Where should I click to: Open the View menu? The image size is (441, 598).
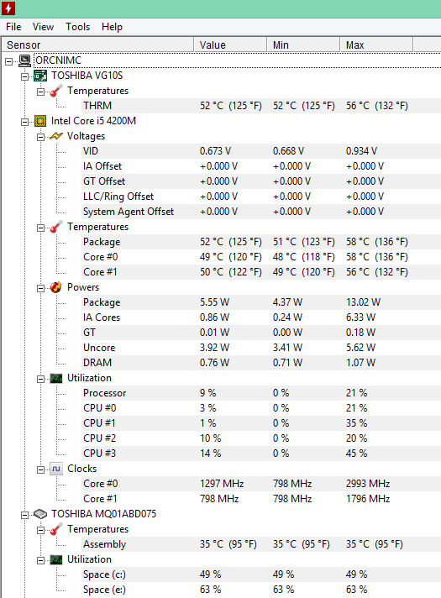(43, 27)
